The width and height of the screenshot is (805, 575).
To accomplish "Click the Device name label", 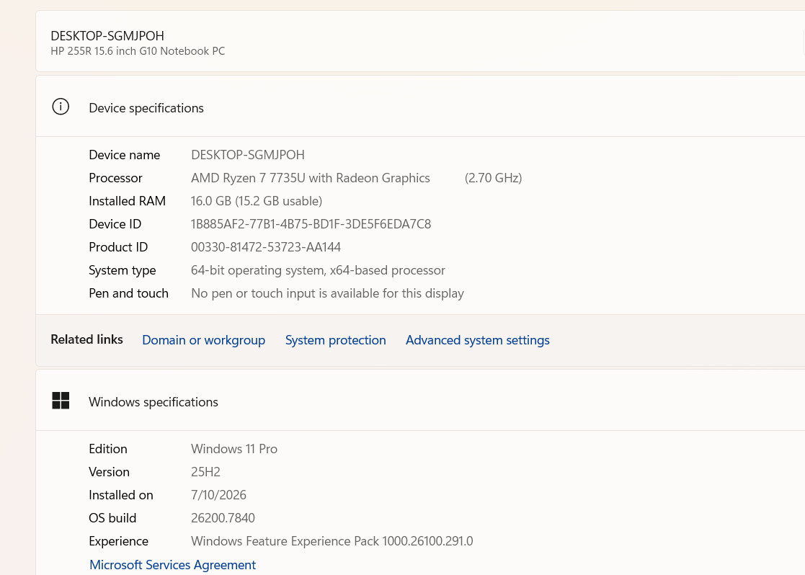I will coord(124,154).
